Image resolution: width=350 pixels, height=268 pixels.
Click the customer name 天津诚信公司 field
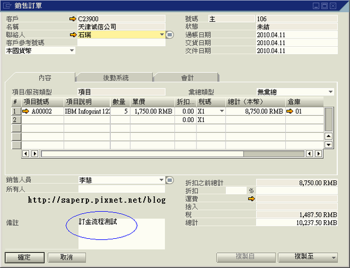[x=121, y=27]
